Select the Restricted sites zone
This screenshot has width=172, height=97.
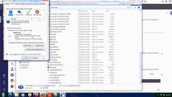(x=37, y=13)
